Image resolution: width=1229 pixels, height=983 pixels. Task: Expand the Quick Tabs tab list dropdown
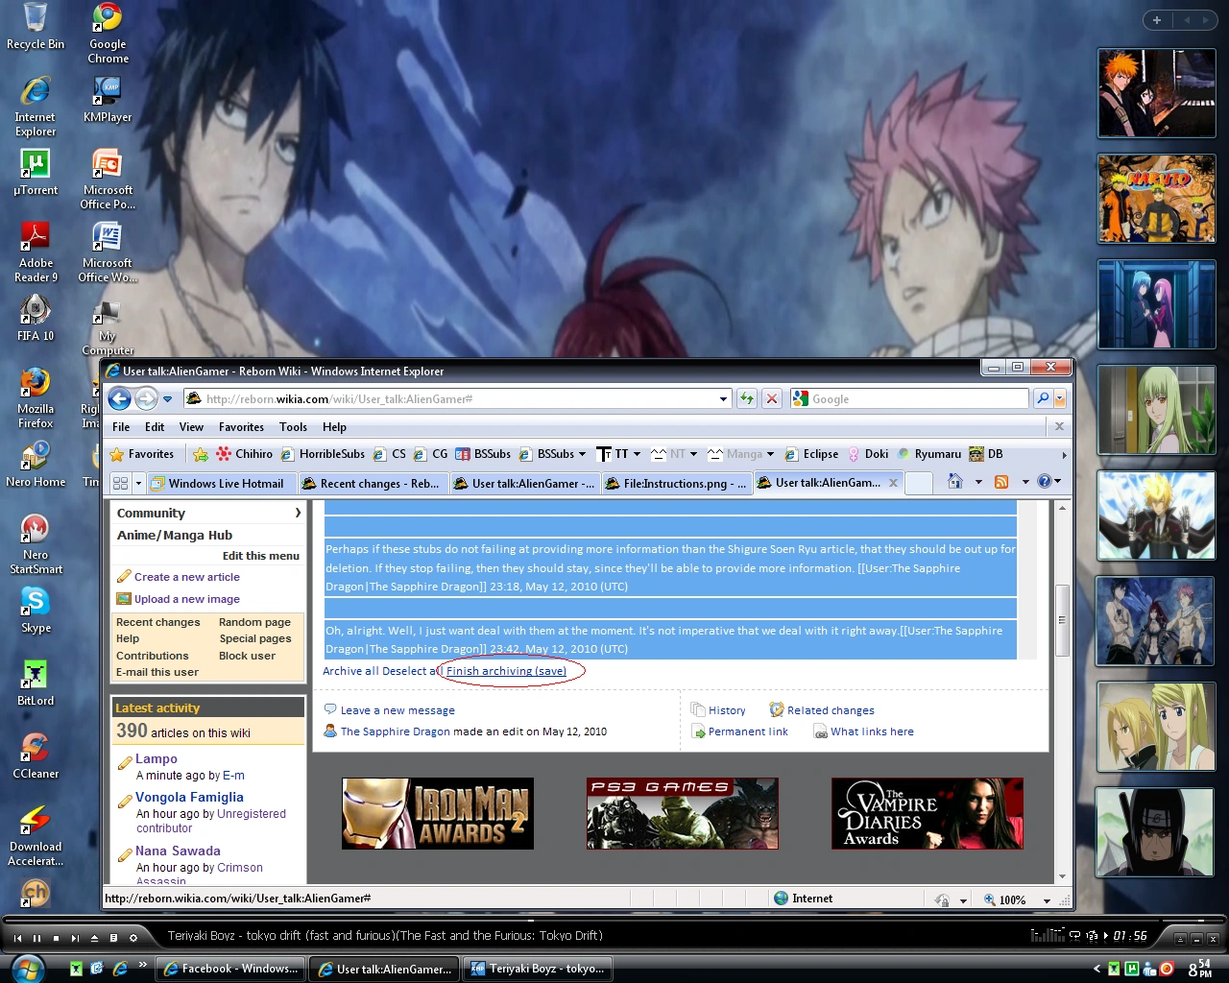(x=138, y=483)
